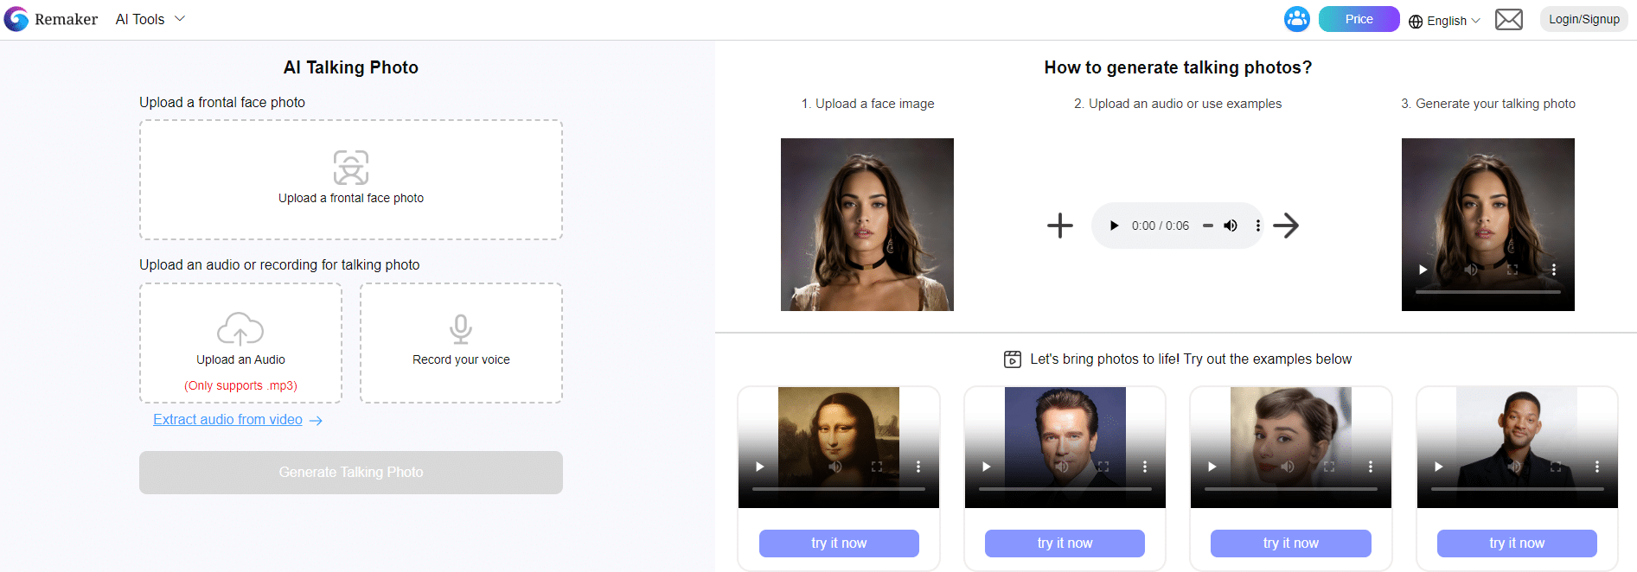The height and width of the screenshot is (572, 1637).
Task: Click the frontal face photo upload icon
Action: tap(350, 168)
